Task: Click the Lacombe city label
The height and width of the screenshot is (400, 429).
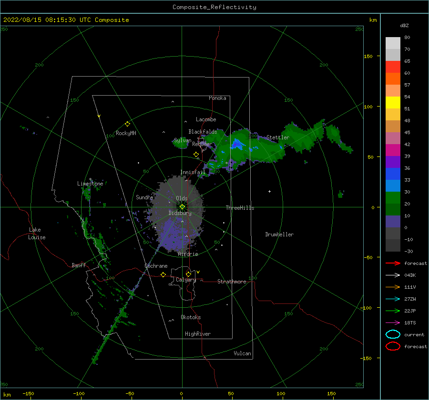Action: pos(206,119)
